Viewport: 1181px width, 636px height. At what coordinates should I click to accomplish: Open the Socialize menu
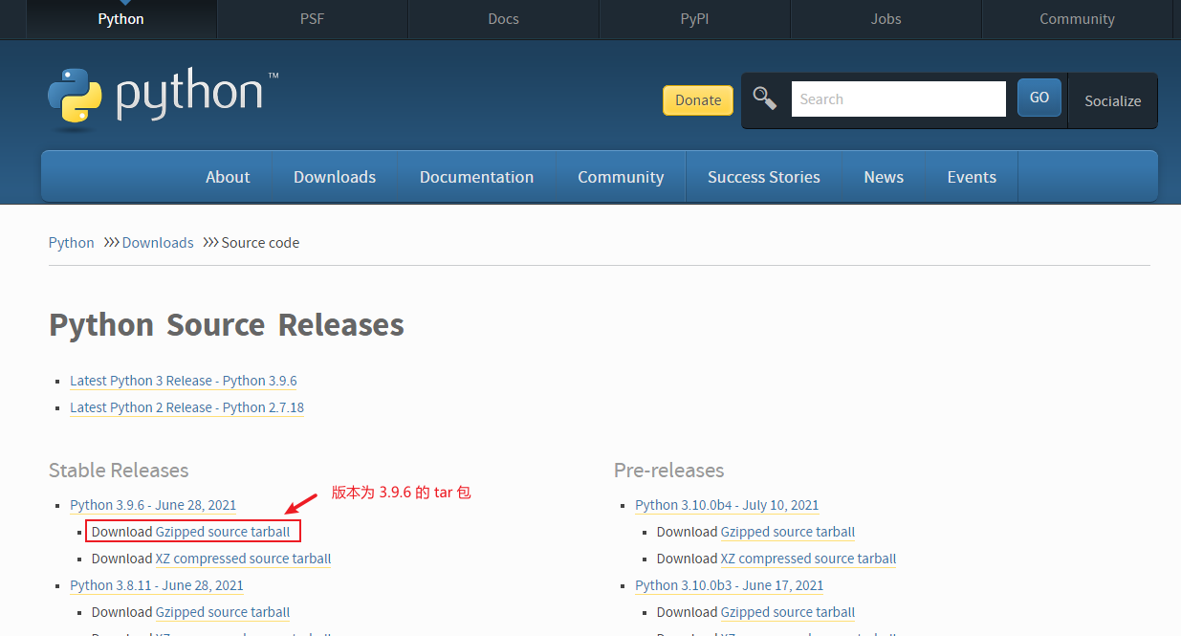[1112, 100]
